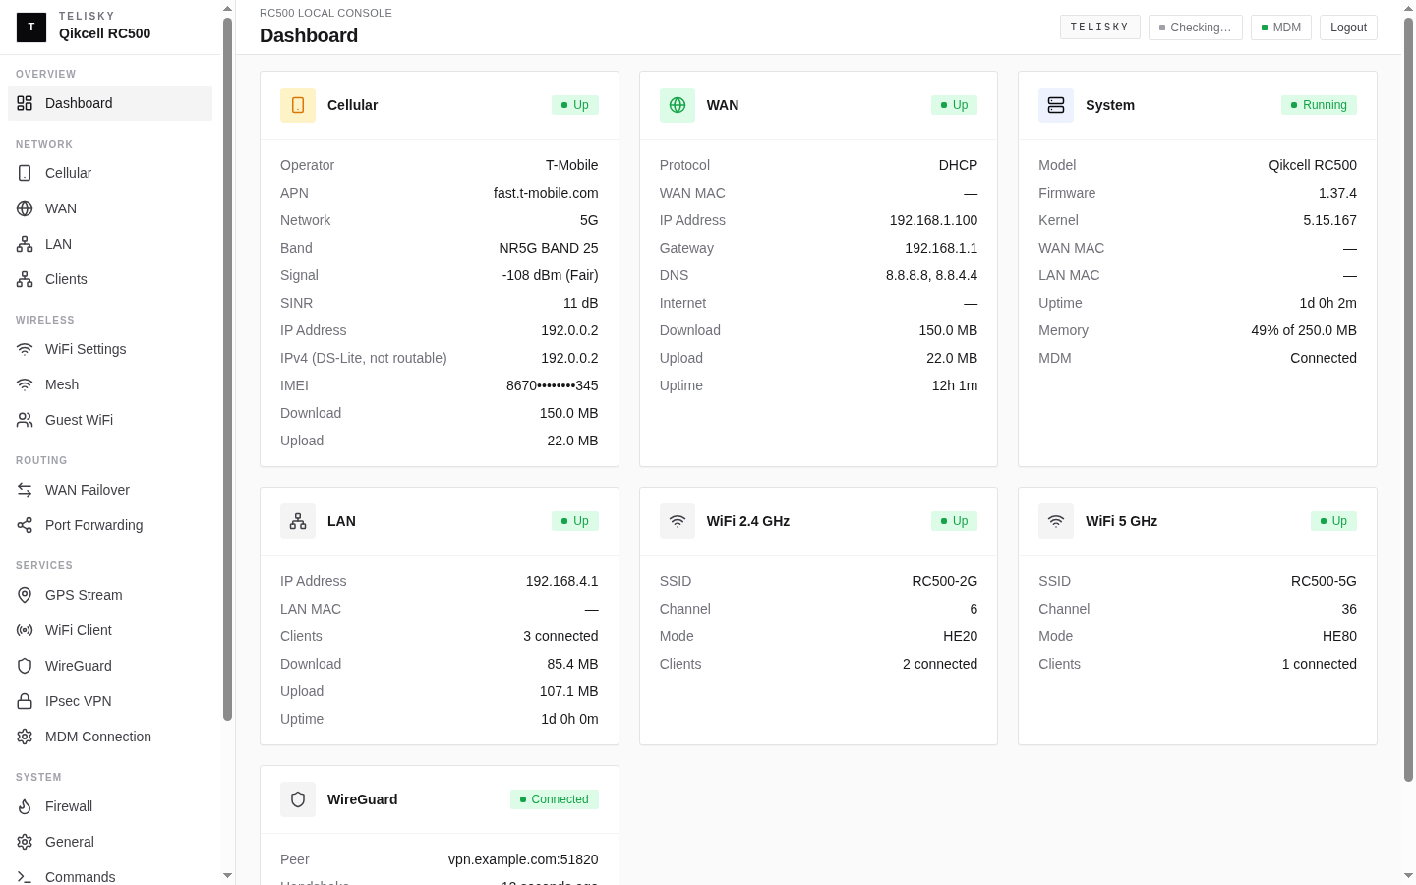
Task: Click the LAN IP address 192.168.4.1
Action: (561, 581)
